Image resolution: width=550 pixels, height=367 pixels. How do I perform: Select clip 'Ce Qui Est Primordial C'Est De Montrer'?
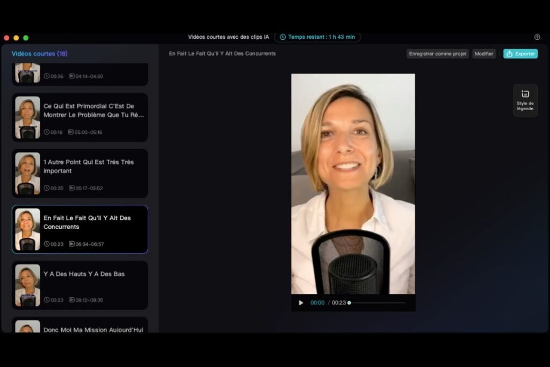[x=80, y=118]
